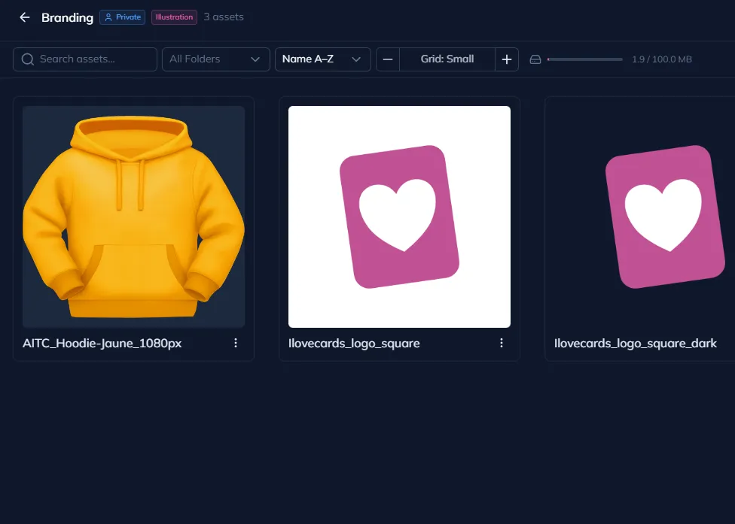Open the options menu for Ilovecards_logo_square
Viewport: 735px width, 524px height.
click(x=501, y=343)
